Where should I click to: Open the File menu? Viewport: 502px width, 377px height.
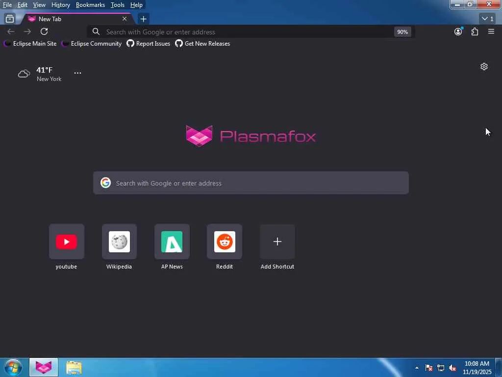coord(7,5)
